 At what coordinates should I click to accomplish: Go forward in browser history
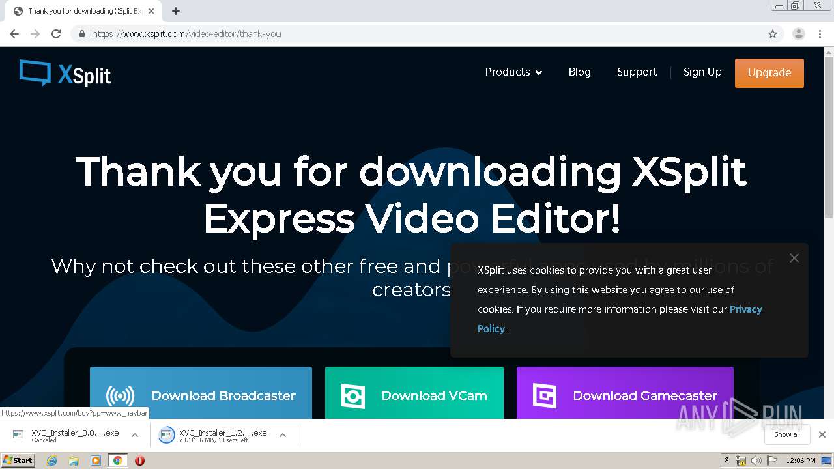[x=35, y=34]
